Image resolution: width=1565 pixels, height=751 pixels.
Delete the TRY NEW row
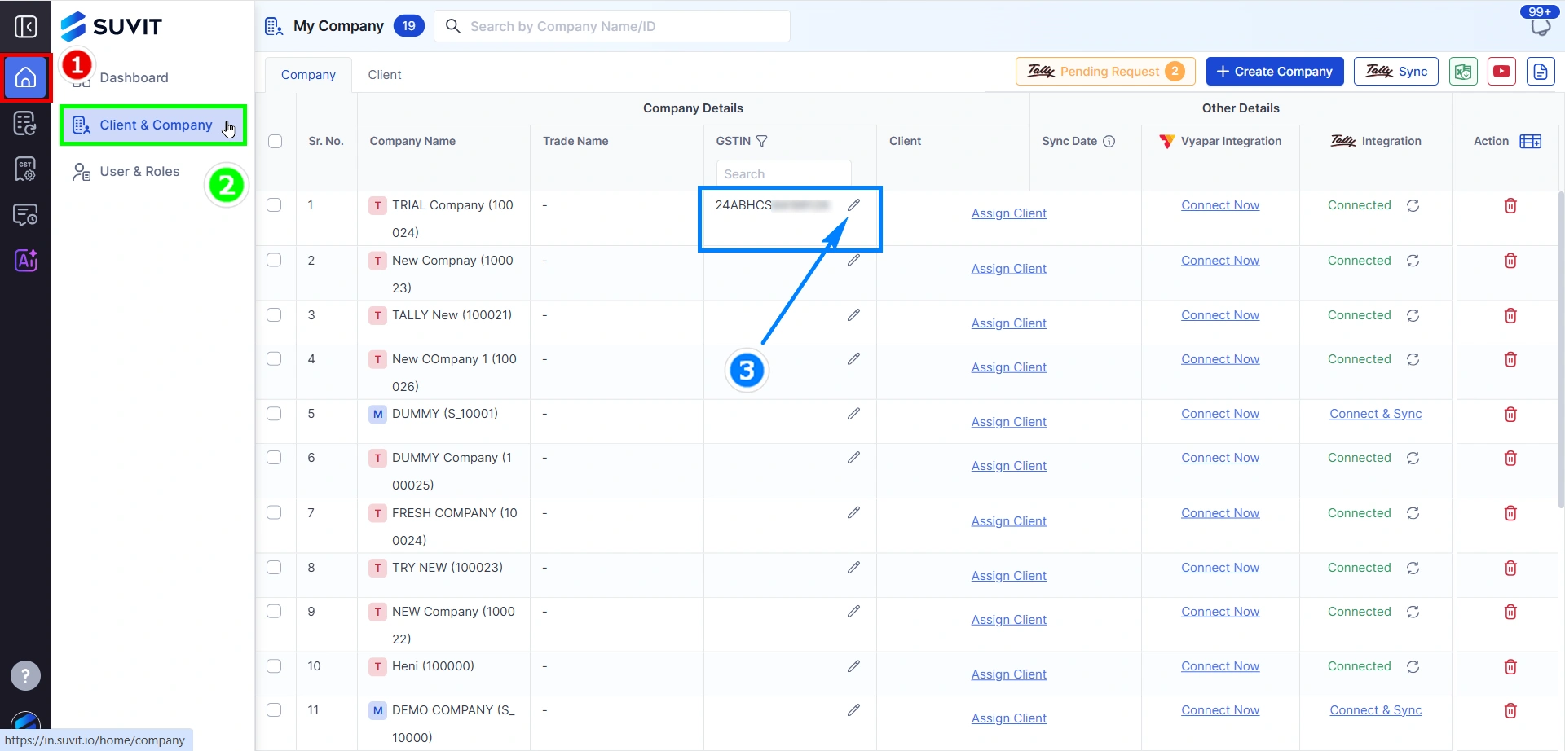click(1510, 568)
